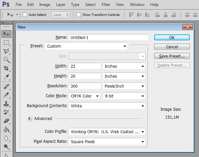Click OK to create the document
Viewport: 199px width, 157px height.
(172, 37)
